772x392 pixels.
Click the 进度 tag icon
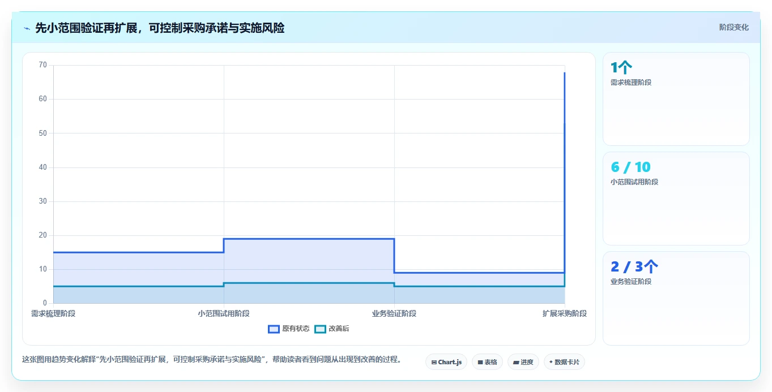pyautogui.click(x=516, y=362)
